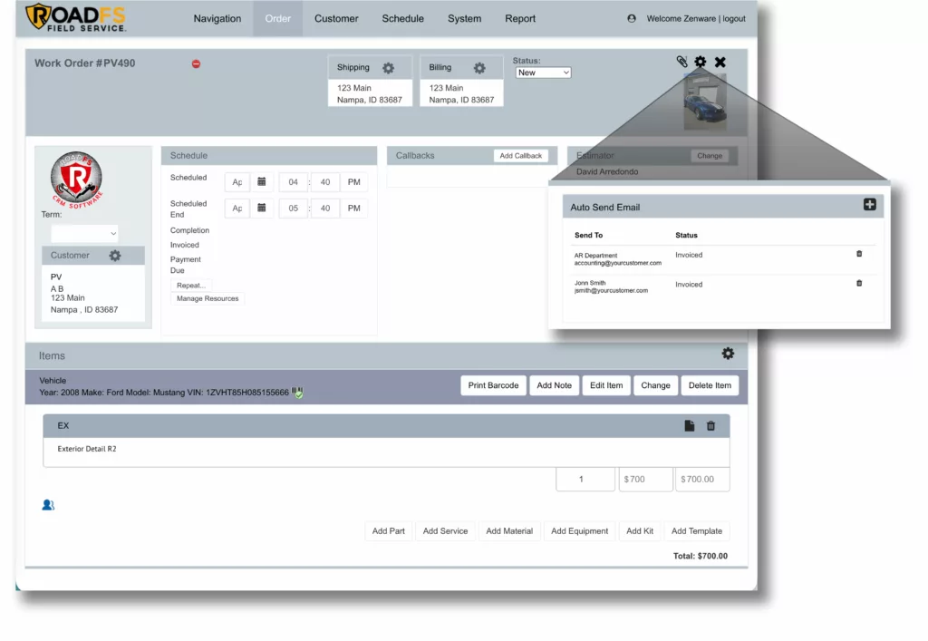The width and height of the screenshot is (928, 641).
Task: Click the Scheduled date field
Action: tap(237, 182)
